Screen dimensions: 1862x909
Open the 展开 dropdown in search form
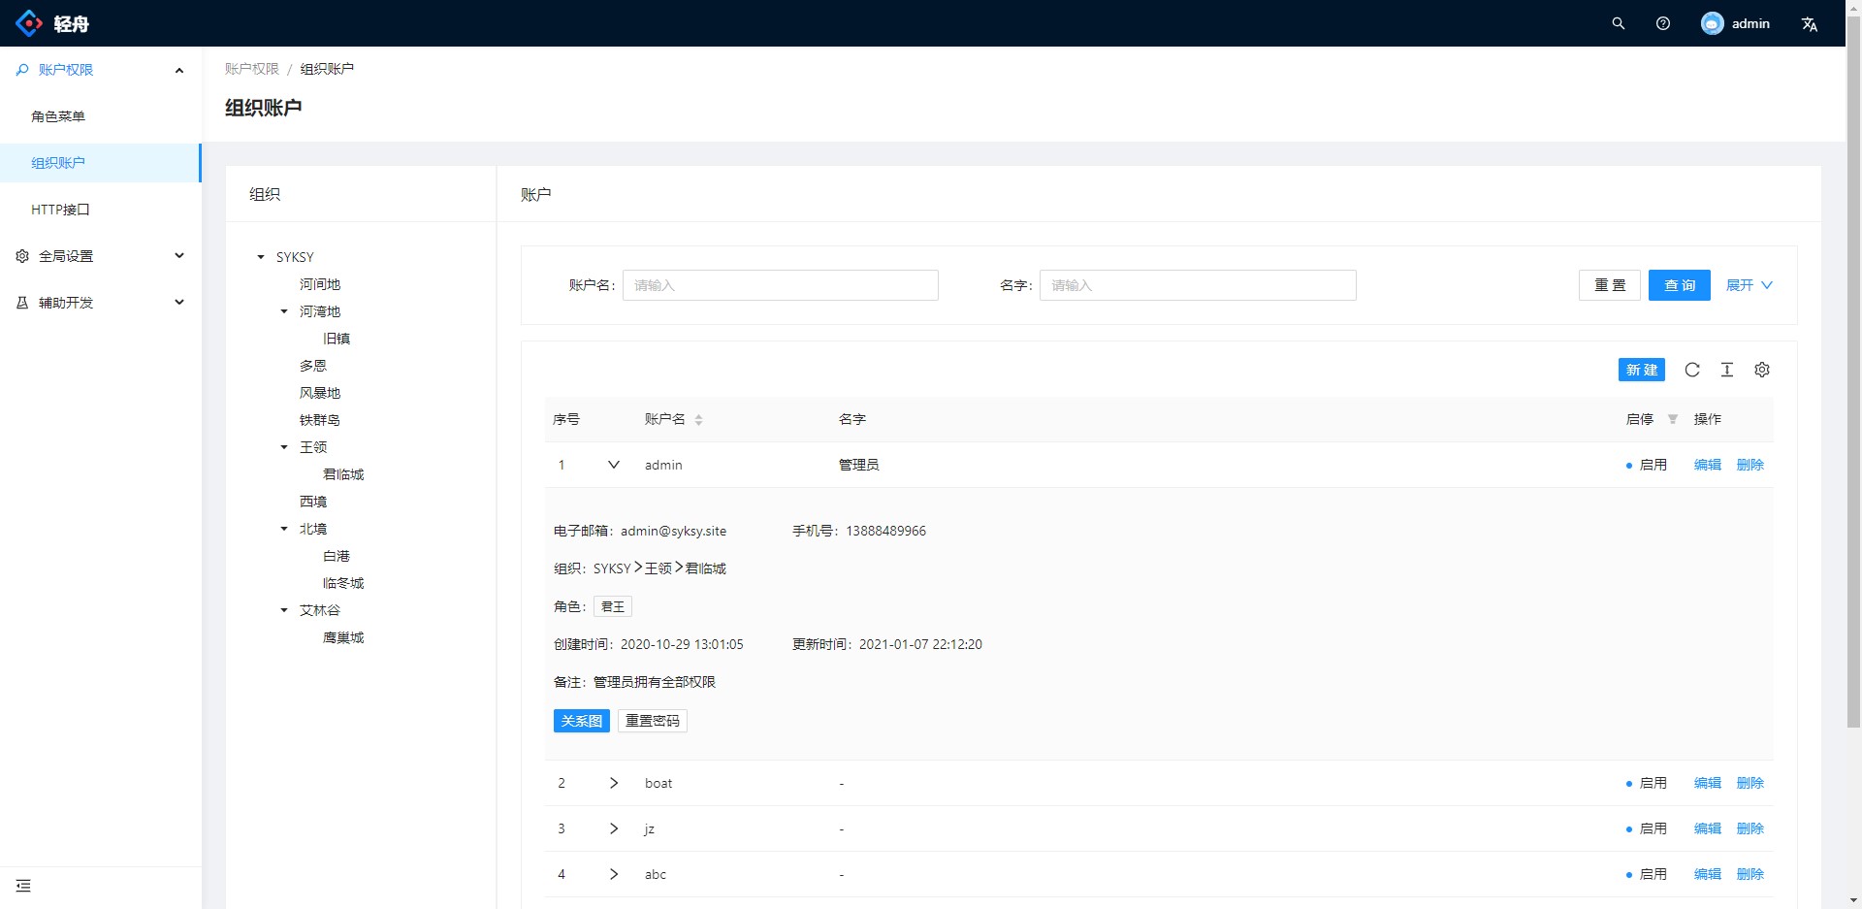tap(1747, 285)
